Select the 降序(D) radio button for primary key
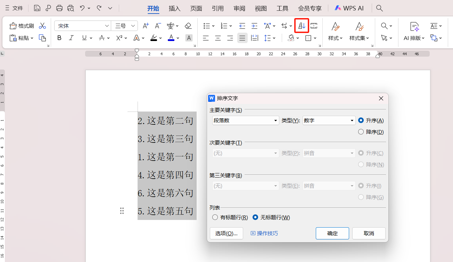Image resolution: width=453 pixels, height=262 pixels. click(x=361, y=131)
